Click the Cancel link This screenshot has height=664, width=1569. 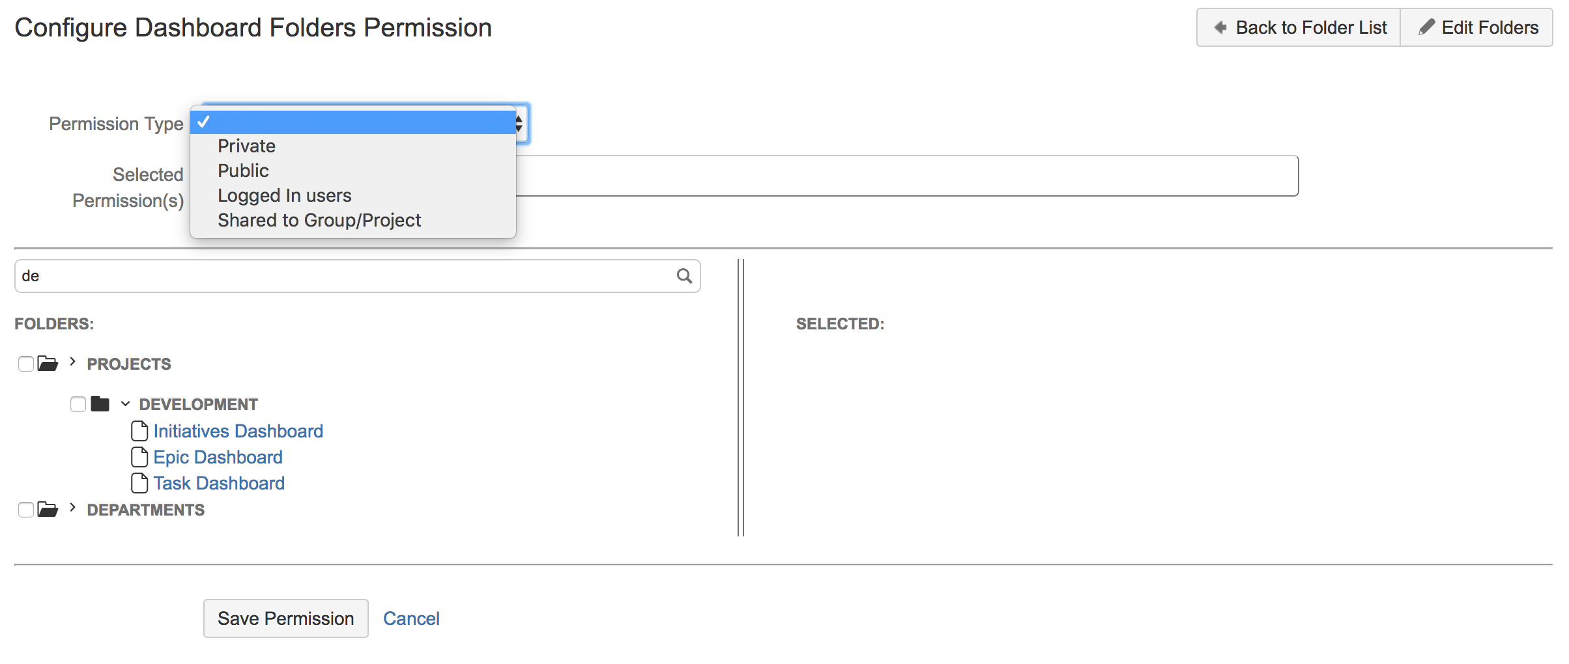411,618
